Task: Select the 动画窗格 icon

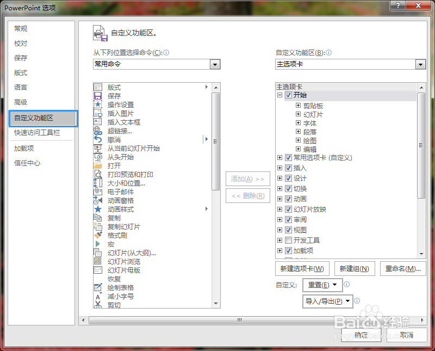Action: pos(98,200)
